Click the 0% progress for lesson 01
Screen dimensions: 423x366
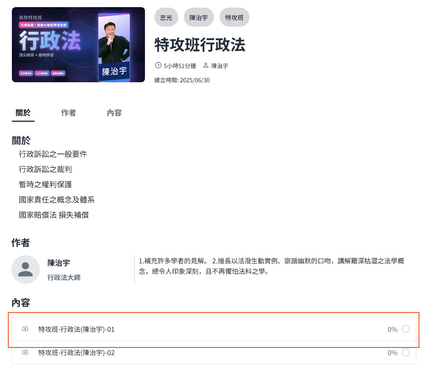[393, 329]
